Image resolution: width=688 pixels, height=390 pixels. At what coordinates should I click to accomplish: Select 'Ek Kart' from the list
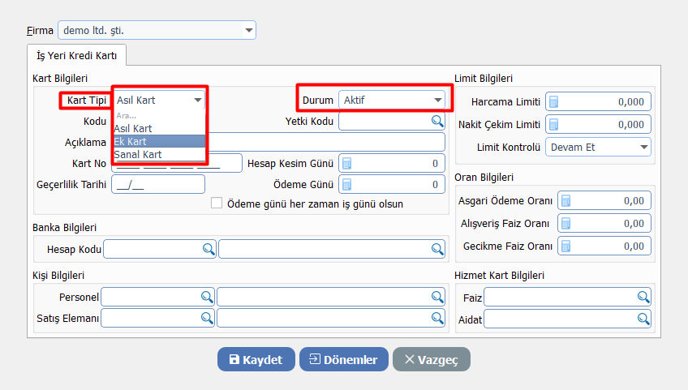tap(131, 141)
